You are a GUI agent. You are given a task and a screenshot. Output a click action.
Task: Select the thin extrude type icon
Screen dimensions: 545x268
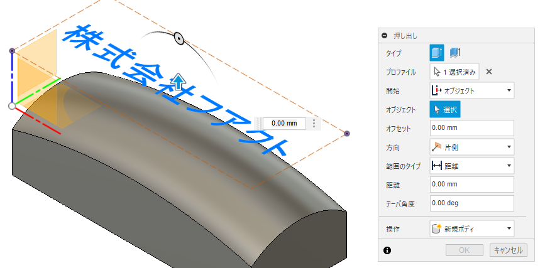(x=454, y=53)
